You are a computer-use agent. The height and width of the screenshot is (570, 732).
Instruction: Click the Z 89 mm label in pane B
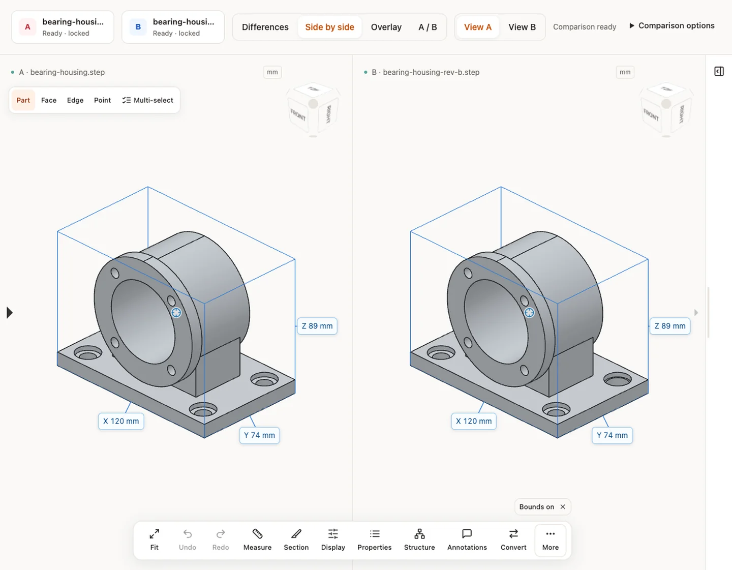[670, 326]
